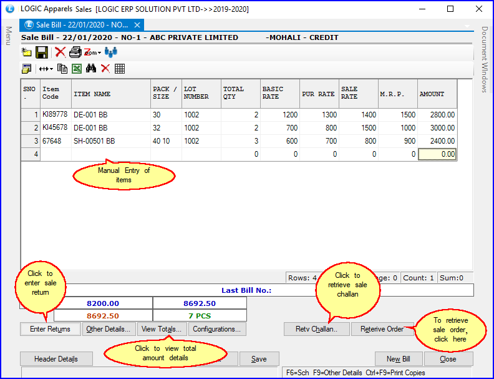The height and width of the screenshot is (379, 494).
Task: Click the Save button at the bottom
Action: click(259, 359)
